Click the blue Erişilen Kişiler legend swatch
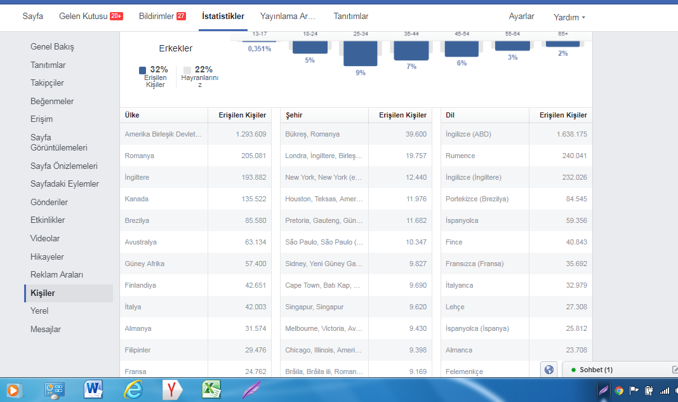This screenshot has width=678, height=402. pyautogui.click(x=142, y=70)
